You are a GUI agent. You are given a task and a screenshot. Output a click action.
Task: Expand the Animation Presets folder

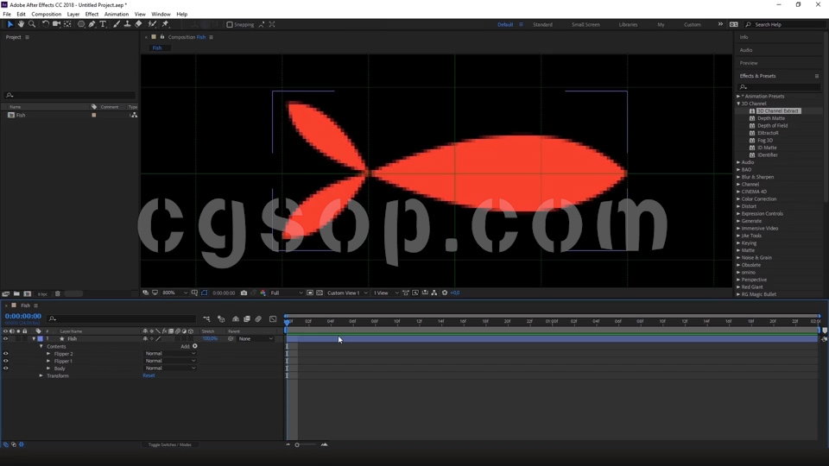(x=738, y=96)
